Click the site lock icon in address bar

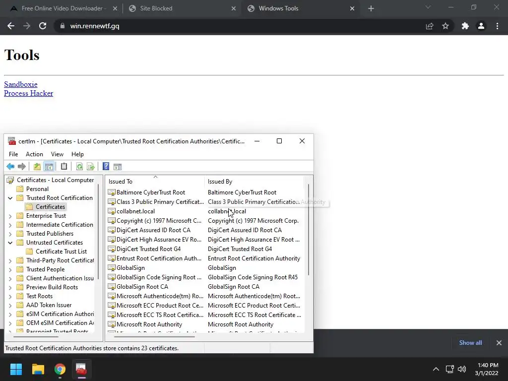click(63, 26)
